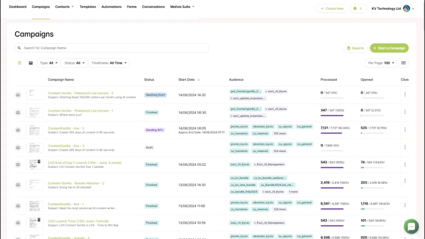Switch to list view layout icon
This screenshot has width=425, height=239.
[19, 63]
